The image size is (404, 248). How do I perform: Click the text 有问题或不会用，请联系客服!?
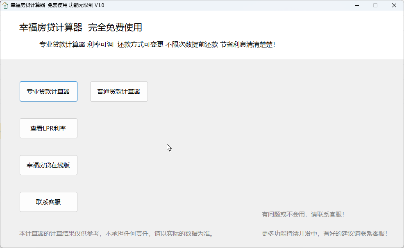[x=303, y=214]
